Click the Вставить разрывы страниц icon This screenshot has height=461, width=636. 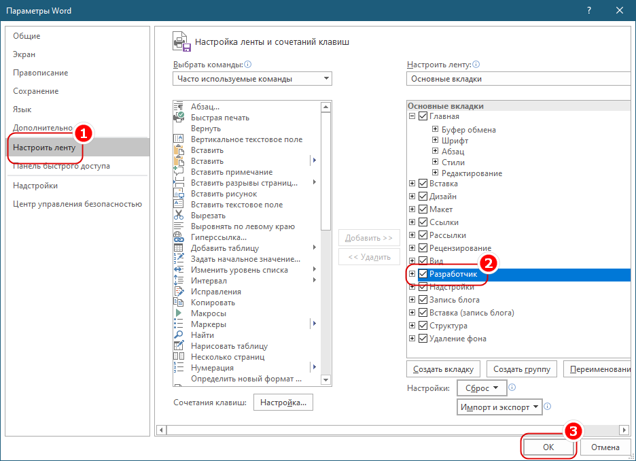tap(179, 183)
